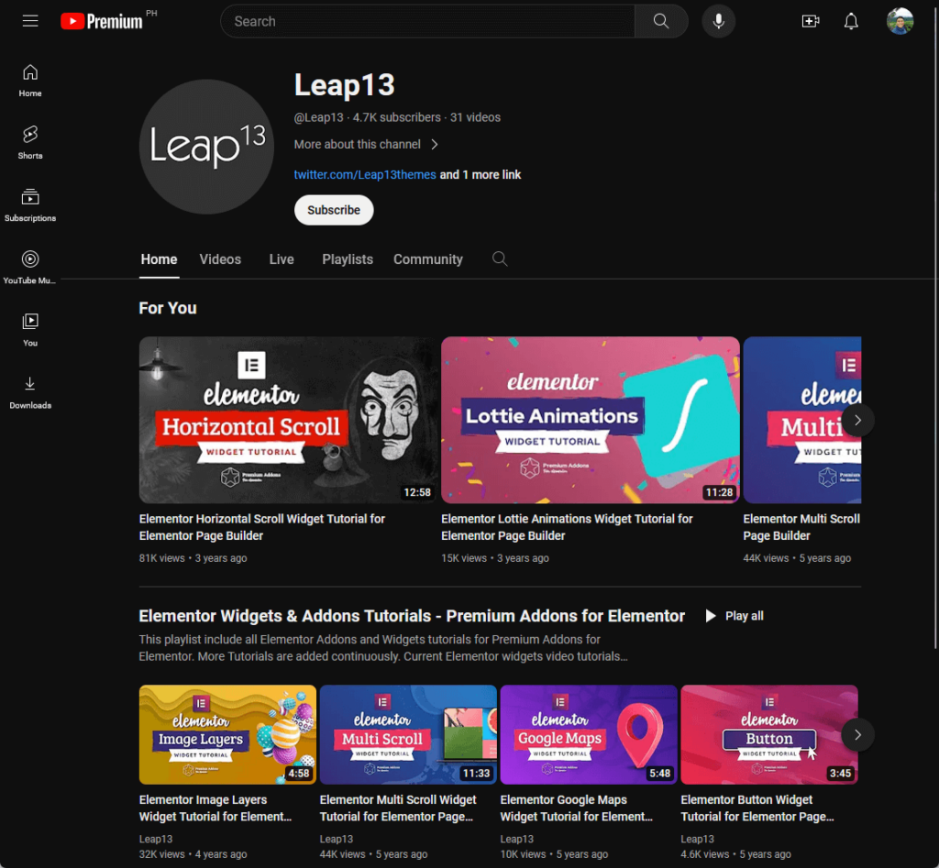Click the YouTube Premium logo

tap(101, 20)
